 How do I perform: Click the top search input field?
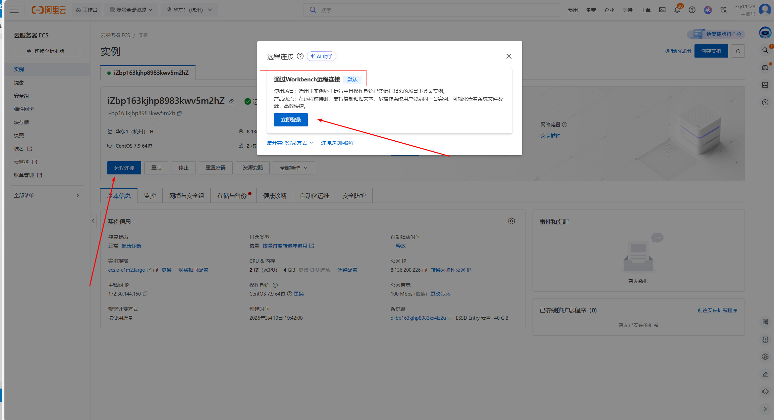pos(431,10)
